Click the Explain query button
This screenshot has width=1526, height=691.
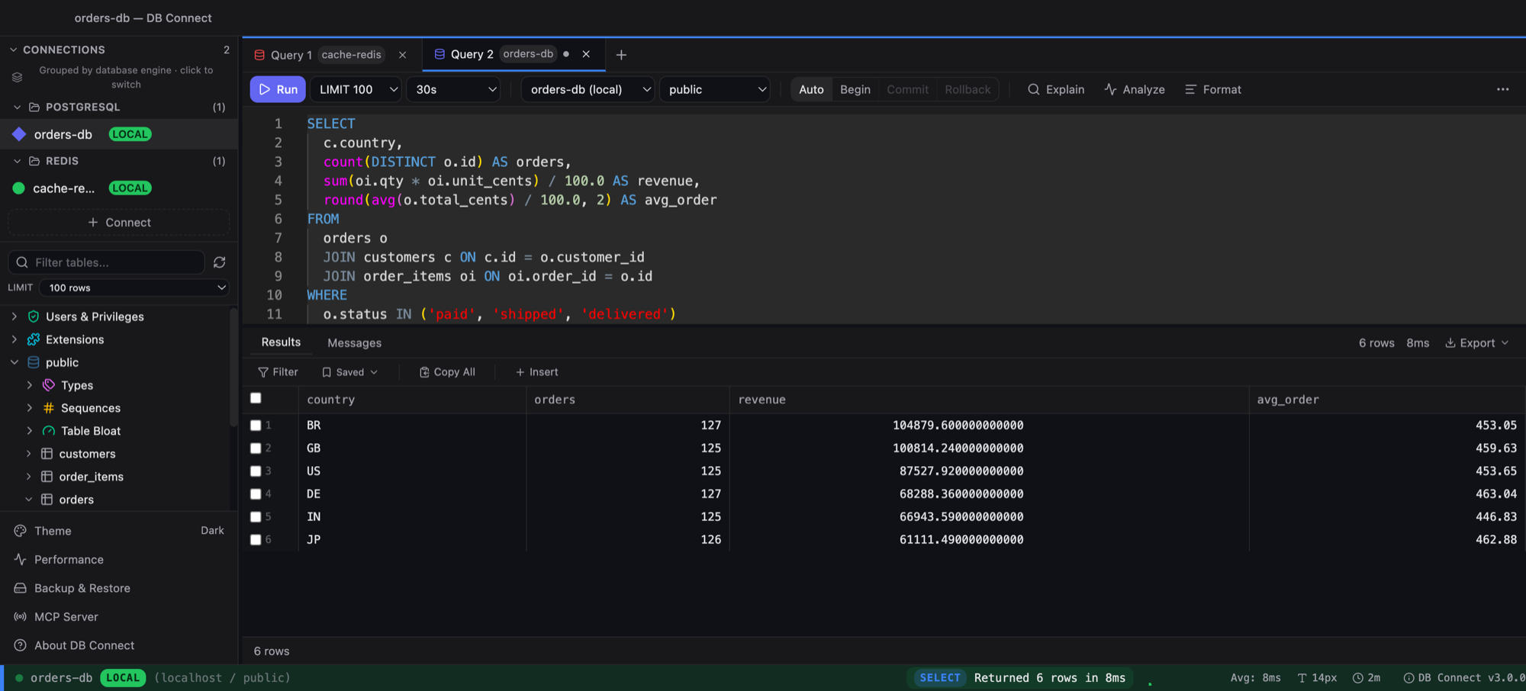[1056, 89]
